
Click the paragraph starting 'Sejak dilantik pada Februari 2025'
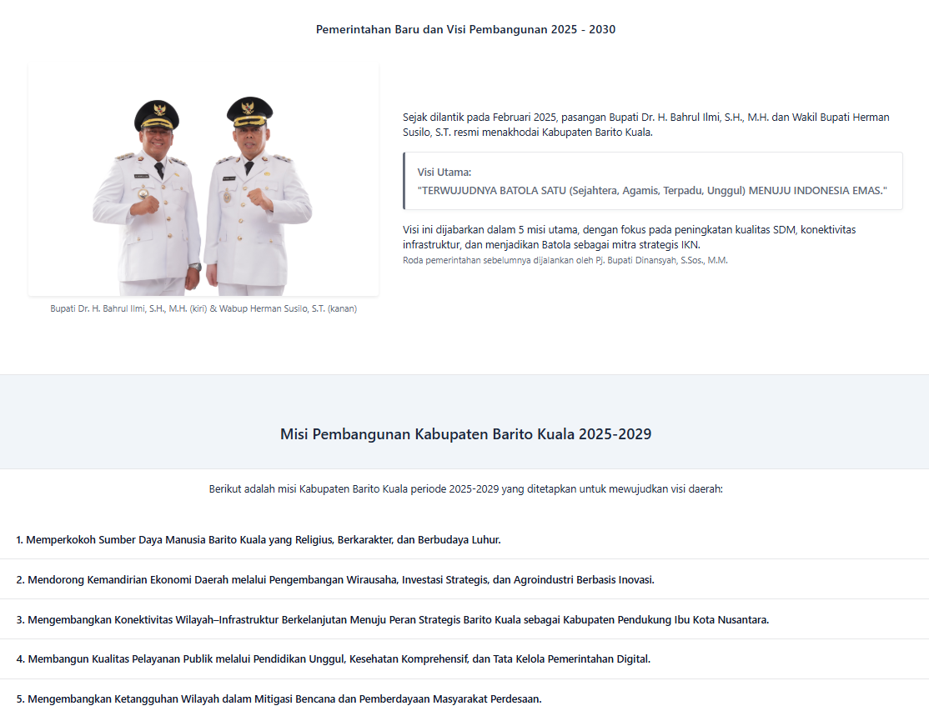(645, 125)
